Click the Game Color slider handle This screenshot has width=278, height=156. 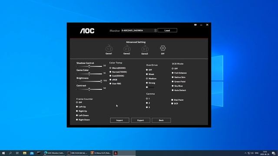click(x=89, y=74)
